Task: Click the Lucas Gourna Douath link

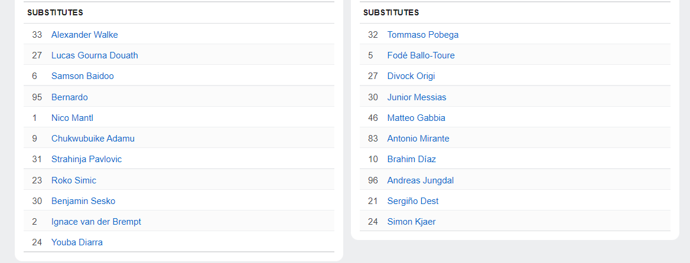Action: (x=95, y=55)
